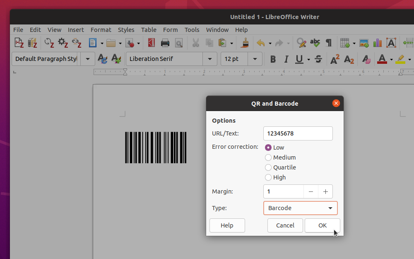
Task: Select the Low error correction level
Action: [x=268, y=147]
